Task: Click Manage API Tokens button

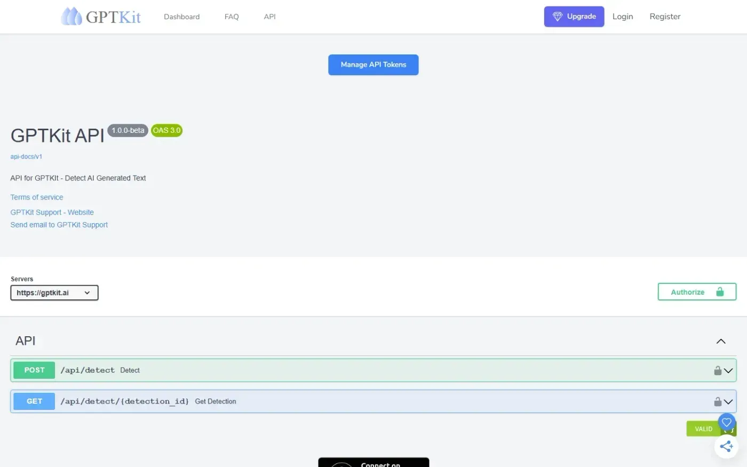Action: [x=373, y=65]
